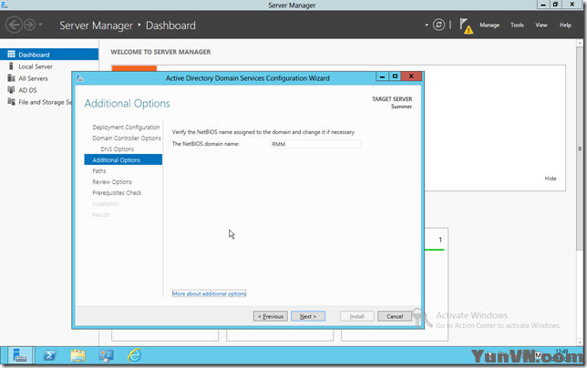
Task: Go to the Deployment Configuration wizard step
Action: point(126,128)
